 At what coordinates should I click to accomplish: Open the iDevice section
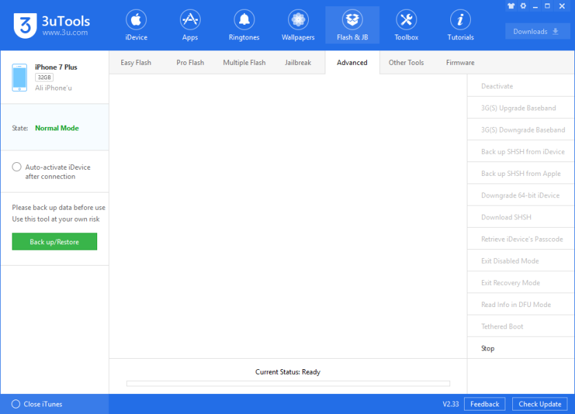tap(136, 26)
